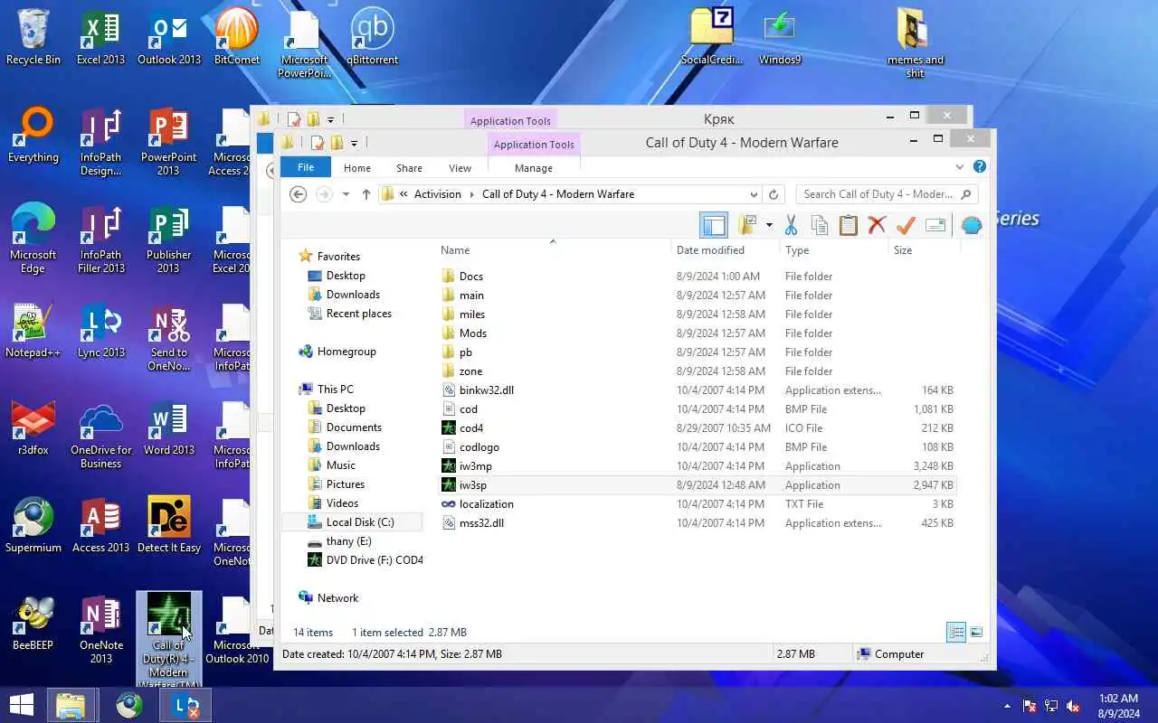1158x723 pixels.
Task: Refresh the current folder
Action: (774, 194)
